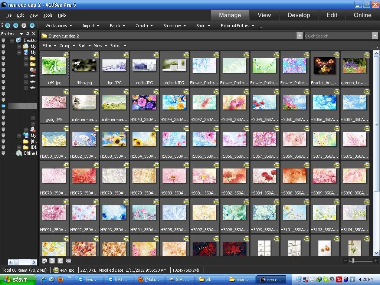Expand the IDM folder tree node

[x=19, y=147]
